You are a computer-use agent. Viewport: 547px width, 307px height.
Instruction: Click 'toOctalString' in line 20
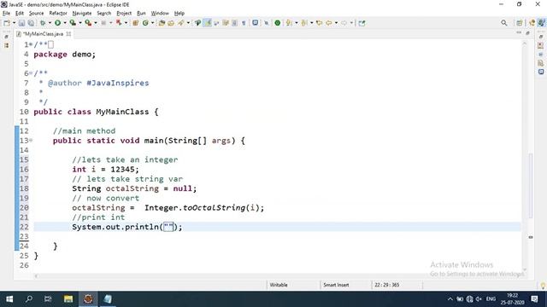tap(215, 208)
